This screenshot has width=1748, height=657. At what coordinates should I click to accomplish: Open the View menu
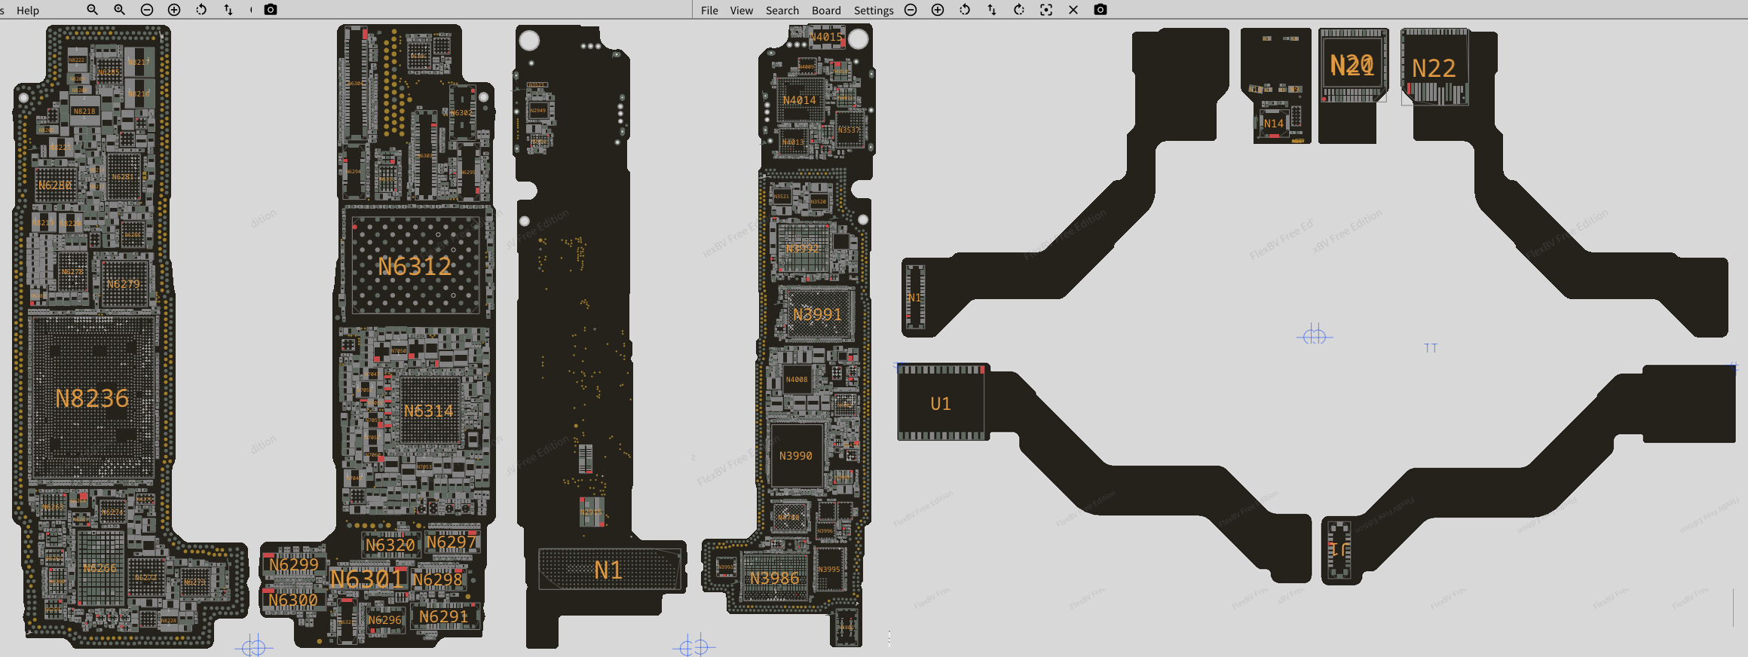pyautogui.click(x=742, y=11)
